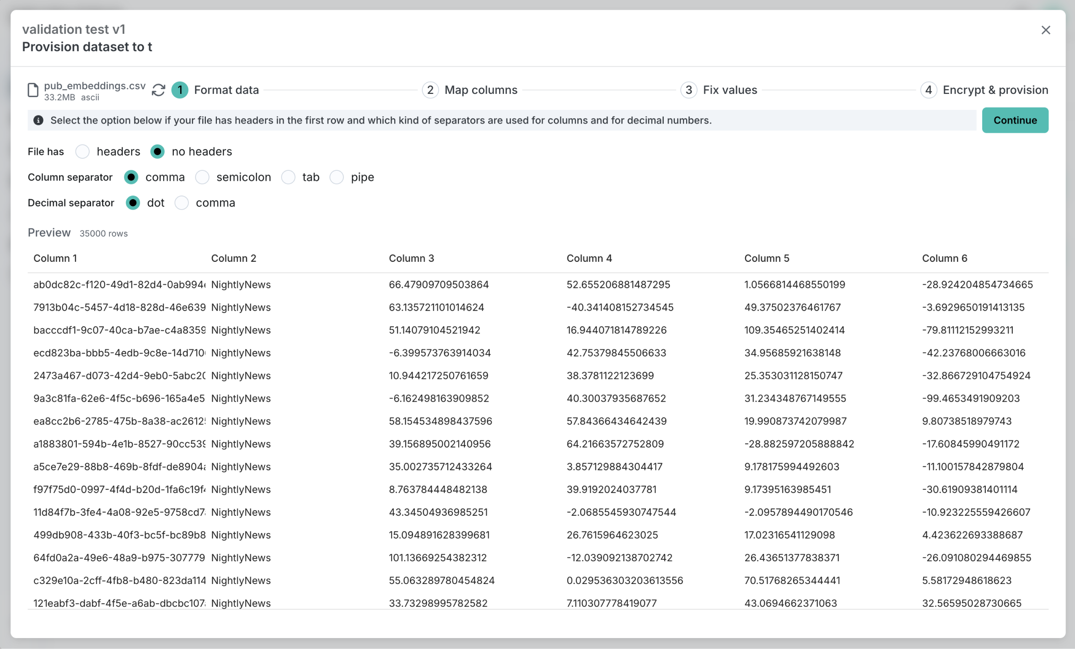Click step 4 Encrypt & provision circle

tap(928, 90)
